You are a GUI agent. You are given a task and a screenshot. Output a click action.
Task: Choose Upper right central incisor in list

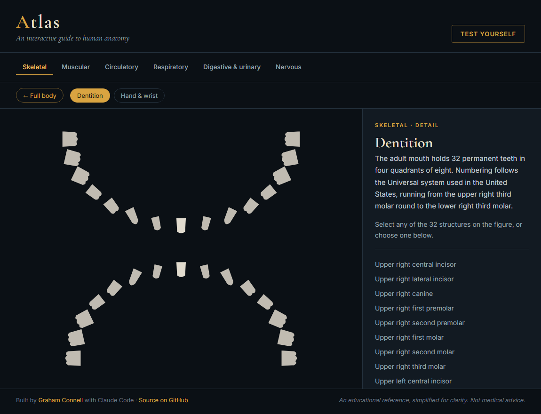tap(415, 264)
